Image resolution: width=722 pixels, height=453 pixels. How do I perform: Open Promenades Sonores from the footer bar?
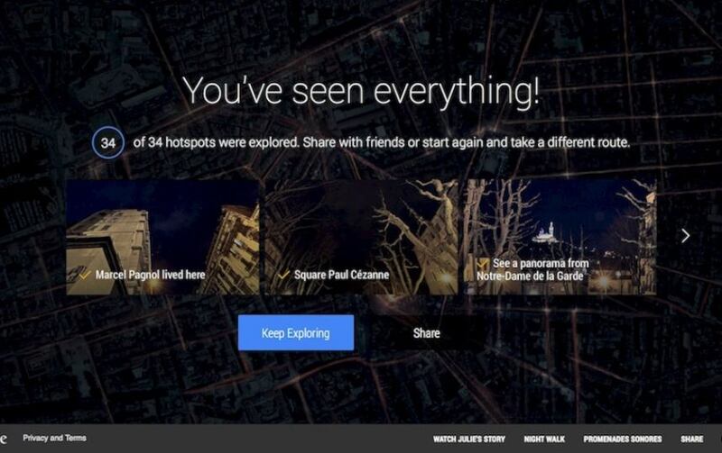click(x=623, y=439)
